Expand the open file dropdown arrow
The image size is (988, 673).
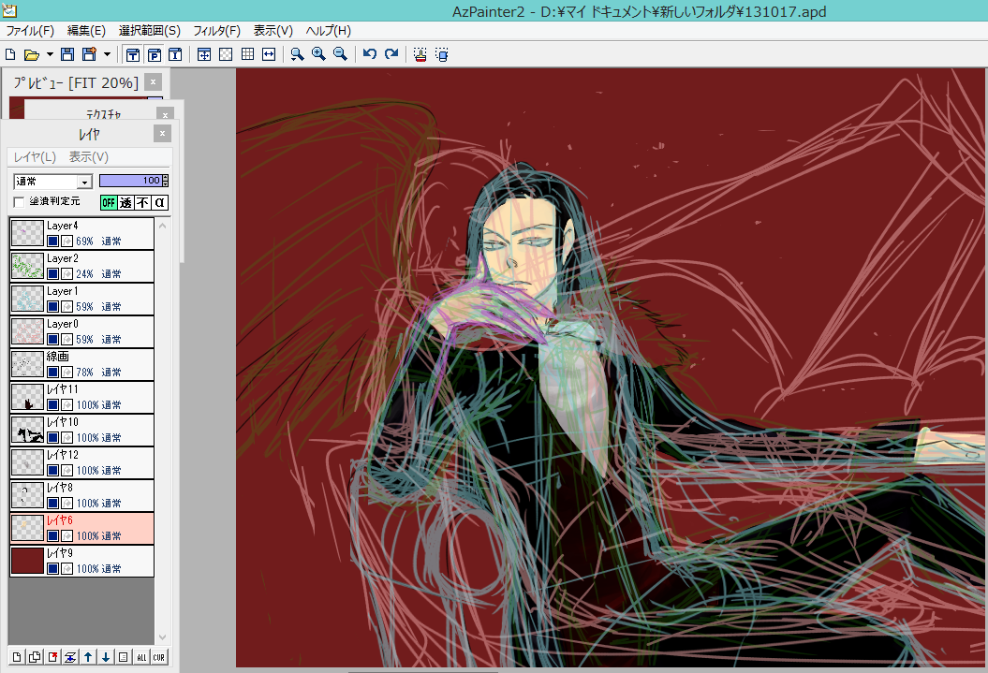50,54
